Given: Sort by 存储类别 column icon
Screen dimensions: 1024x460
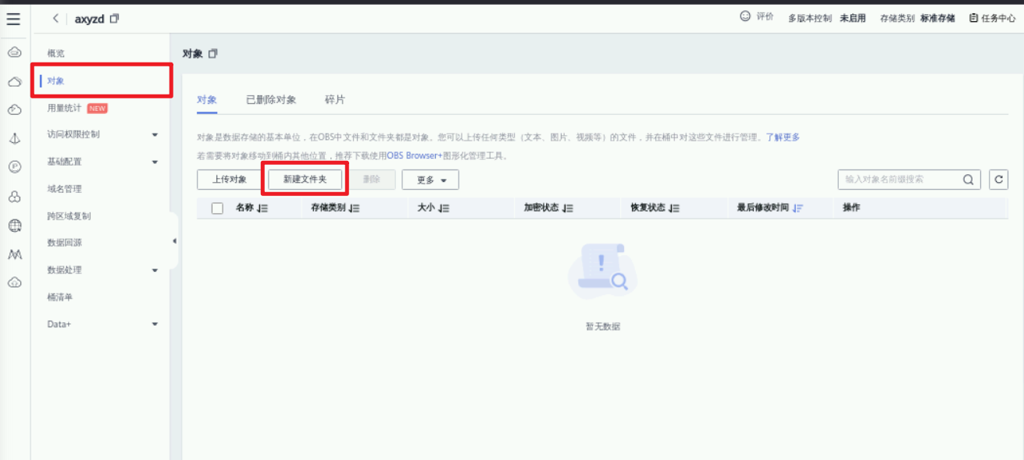Looking at the screenshot, I should pos(355,209).
